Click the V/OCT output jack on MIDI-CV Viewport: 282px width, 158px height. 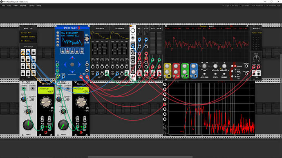click(x=23, y=53)
